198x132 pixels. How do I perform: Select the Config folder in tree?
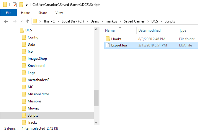[33, 37]
